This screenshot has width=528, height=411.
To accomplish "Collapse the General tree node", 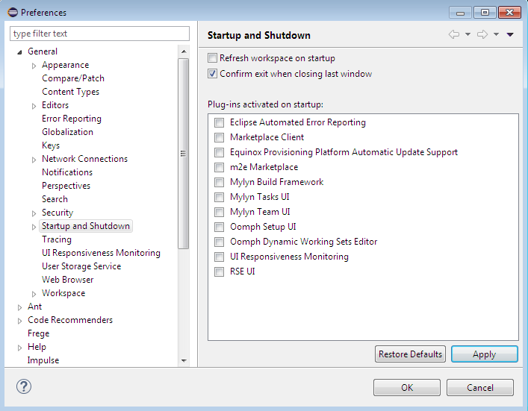I will click(x=20, y=52).
